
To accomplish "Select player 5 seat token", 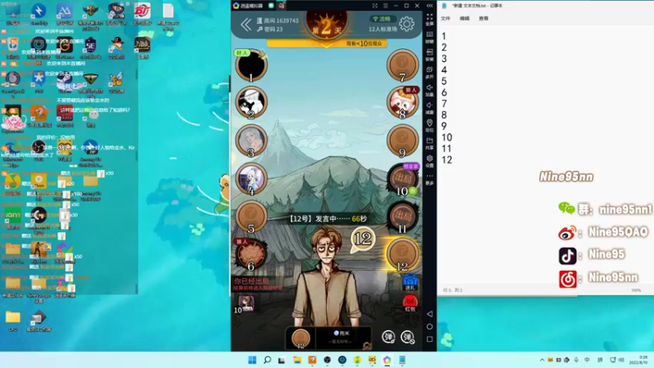I will tap(251, 217).
